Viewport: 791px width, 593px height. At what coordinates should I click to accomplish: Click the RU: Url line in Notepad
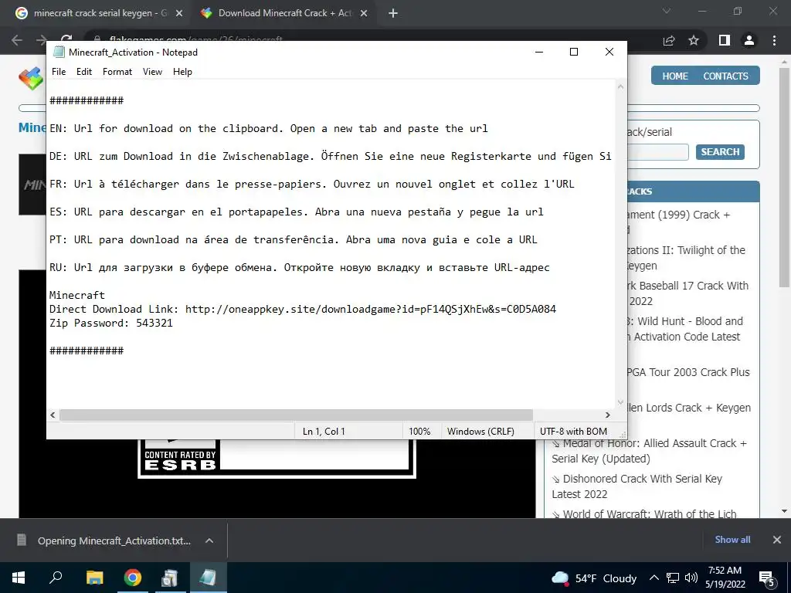(300, 268)
